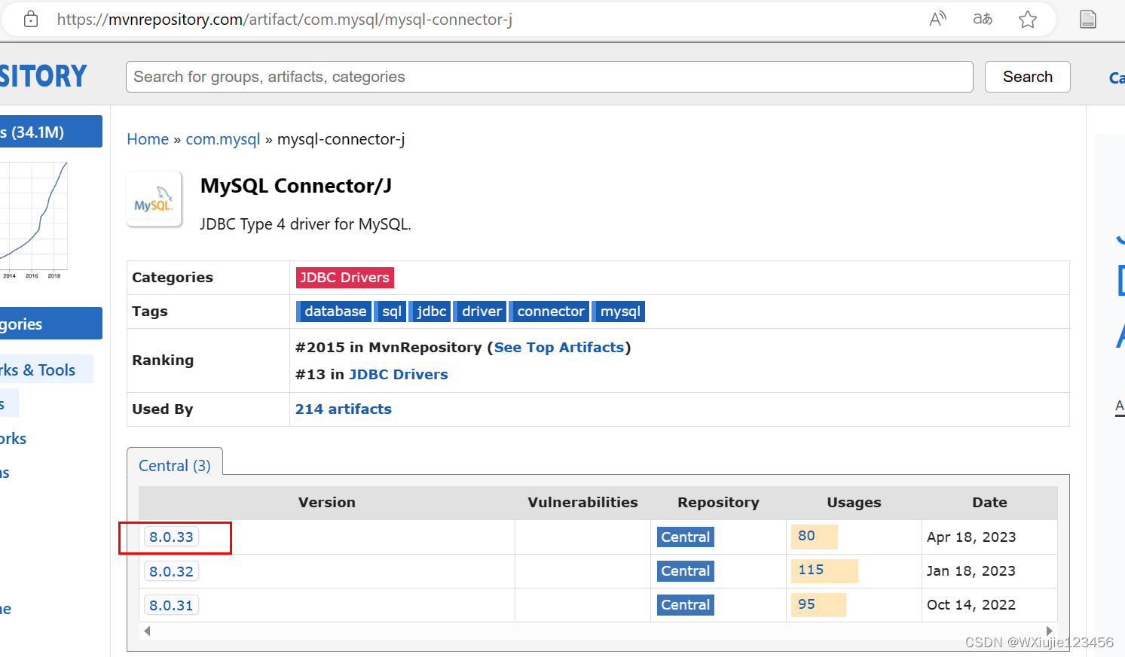Image resolution: width=1125 pixels, height=657 pixels.
Task: Open the com.mysql breadcrumb link
Action: 223,139
